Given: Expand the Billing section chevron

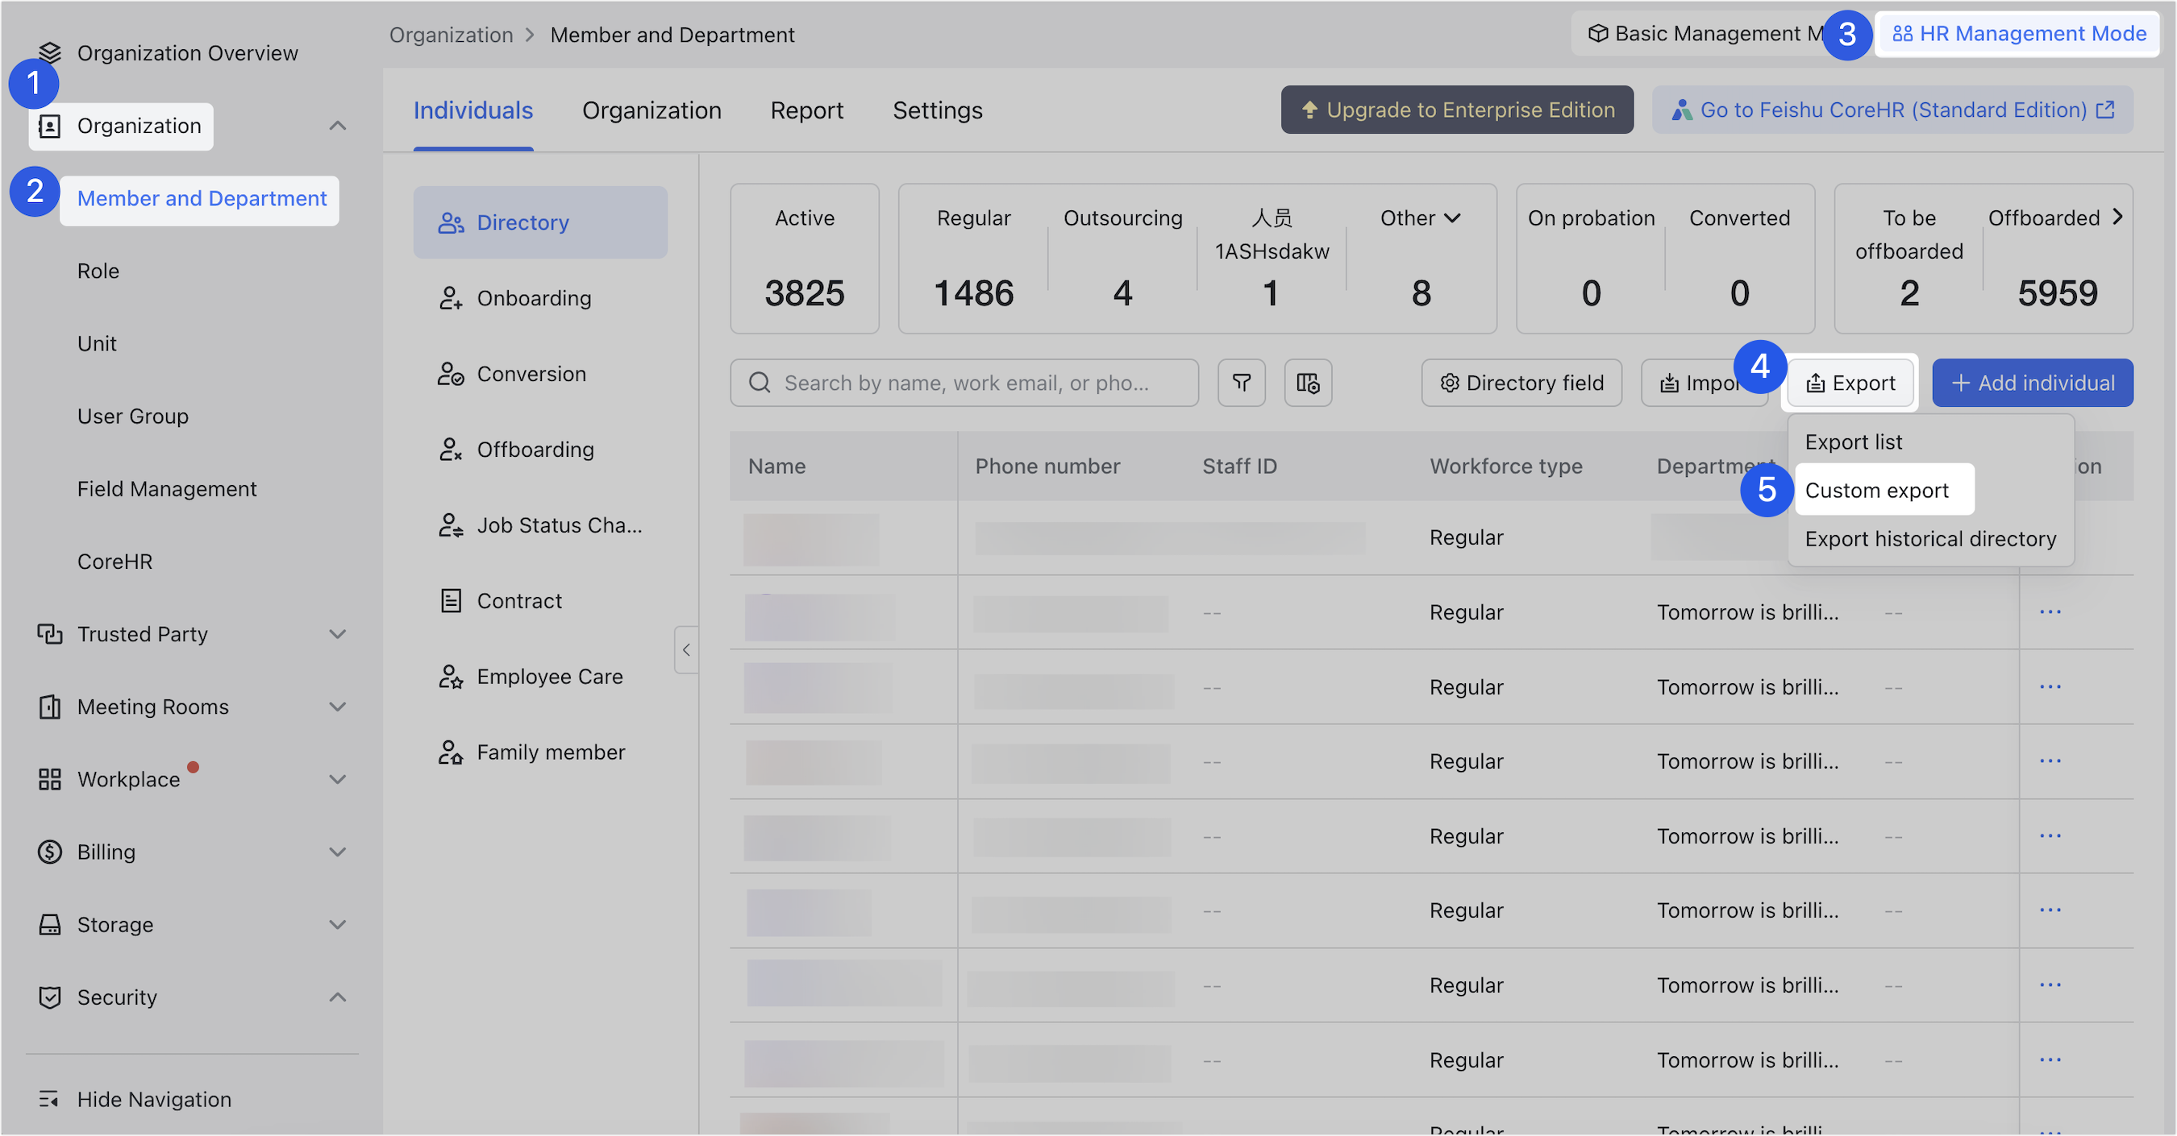Looking at the screenshot, I should [337, 852].
